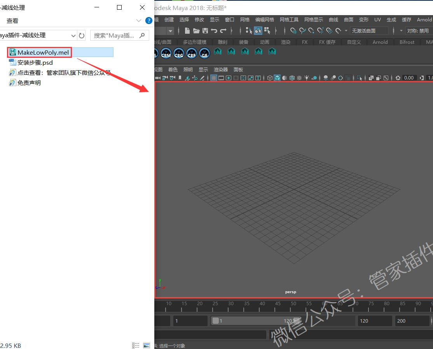Screen dimensions: 433x349
Task: Open a scene with the folder icon
Action: point(196,31)
